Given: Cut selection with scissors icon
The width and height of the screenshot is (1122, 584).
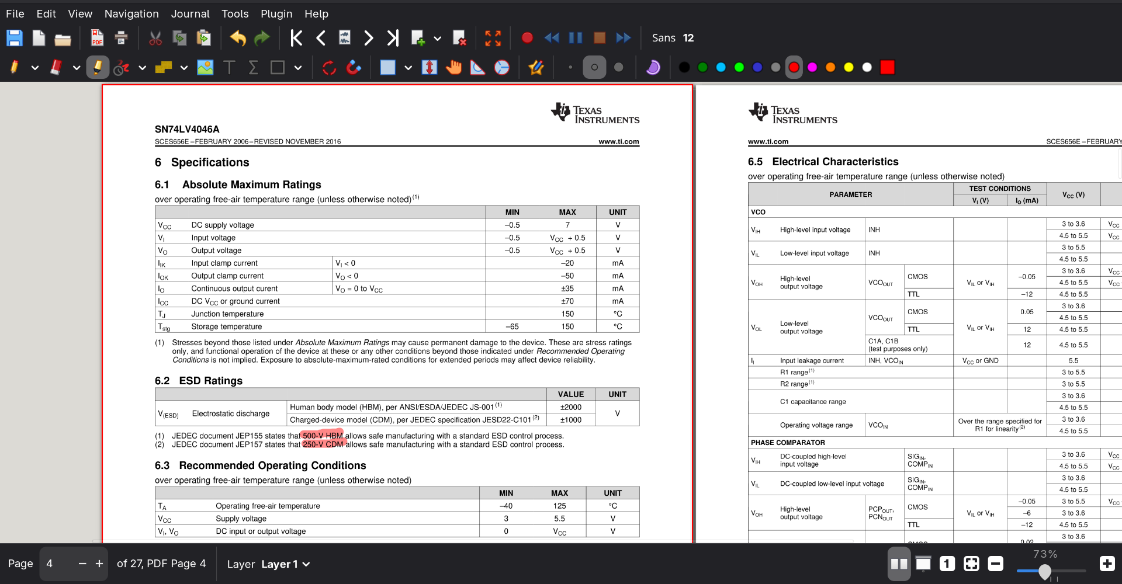Looking at the screenshot, I should click(x=155, y=38).
